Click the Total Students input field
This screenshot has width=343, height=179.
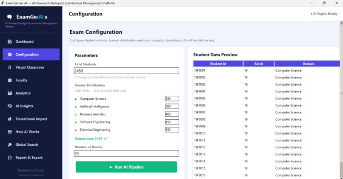coord(126,71)
